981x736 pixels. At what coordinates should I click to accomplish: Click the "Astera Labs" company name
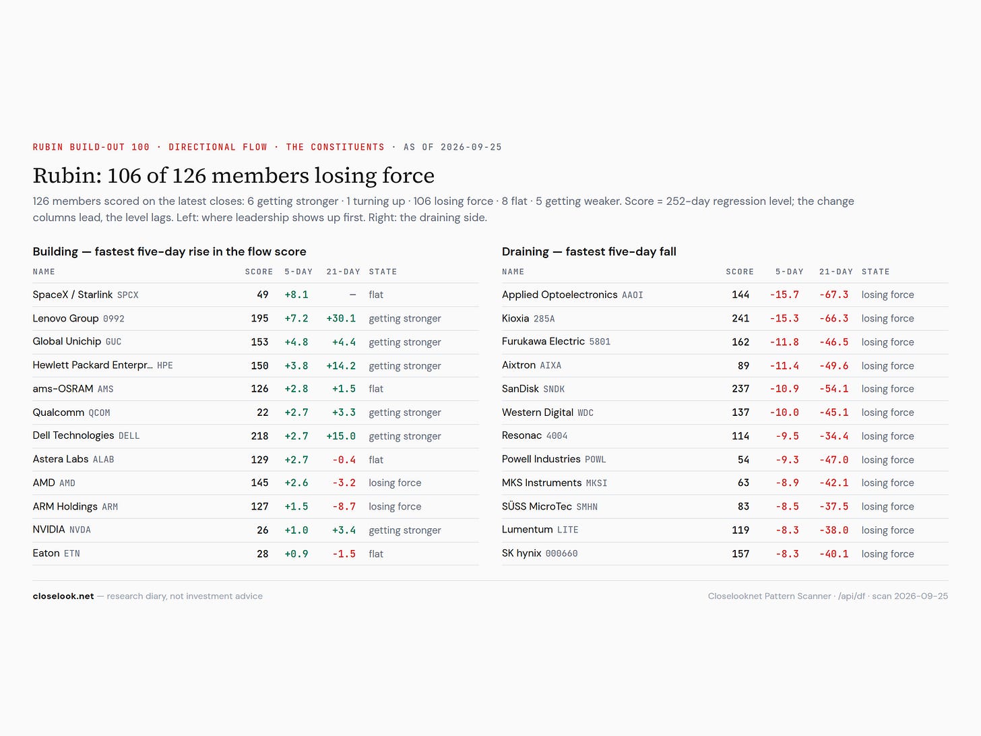coord(61,459)
